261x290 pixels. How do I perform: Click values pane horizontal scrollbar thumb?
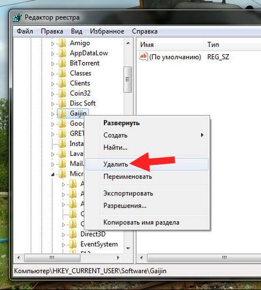click(204, 258)
